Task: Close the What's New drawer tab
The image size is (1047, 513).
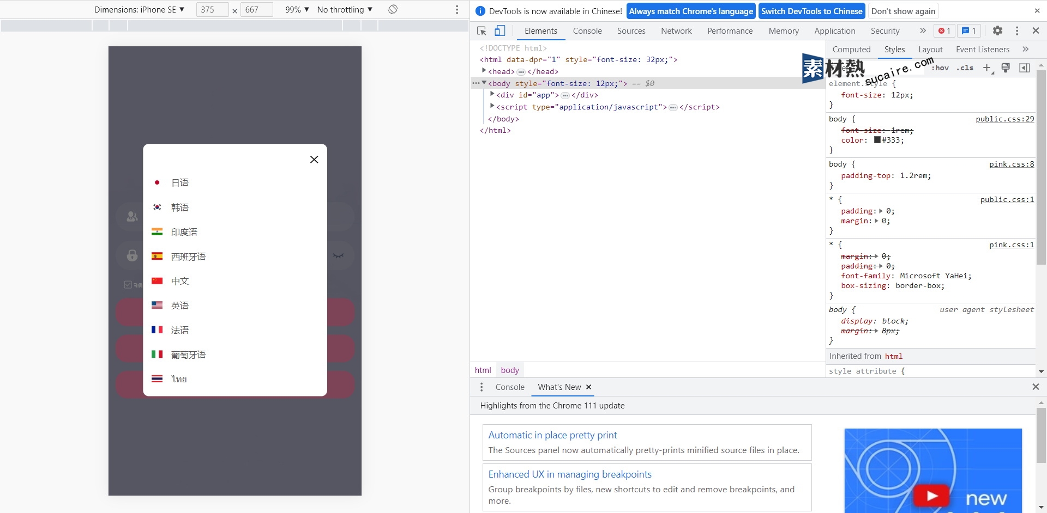Action: click(x=588, y=387)
